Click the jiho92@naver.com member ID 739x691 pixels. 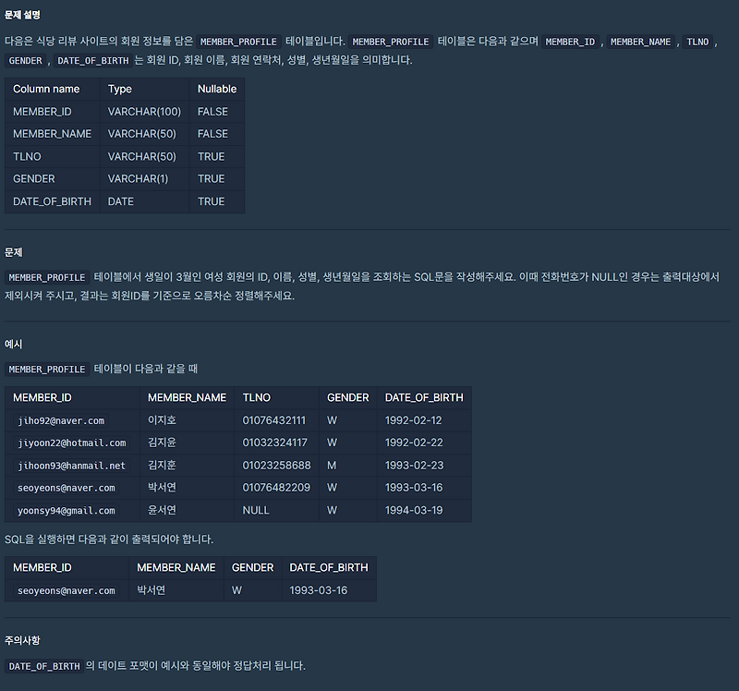click(61, 420)
